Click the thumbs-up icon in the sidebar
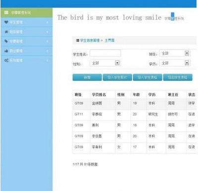The image size is (198, 191). (6, 51)
